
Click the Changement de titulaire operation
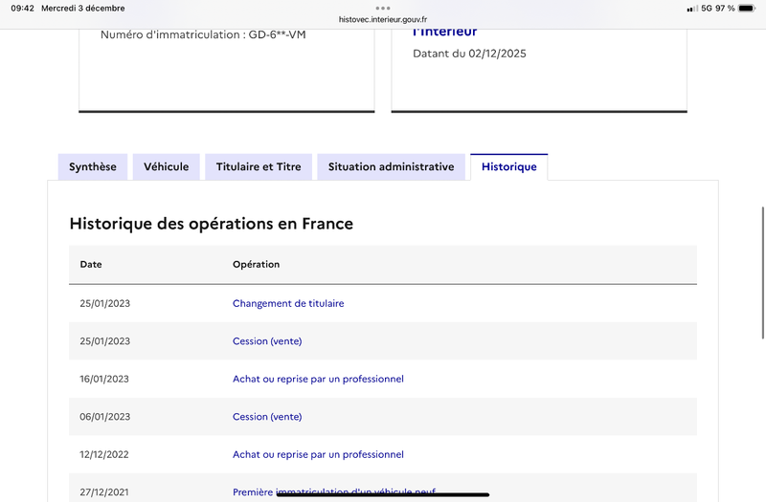[288, 303]
